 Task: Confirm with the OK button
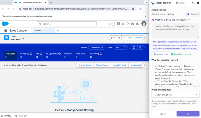tap(188, 114)
